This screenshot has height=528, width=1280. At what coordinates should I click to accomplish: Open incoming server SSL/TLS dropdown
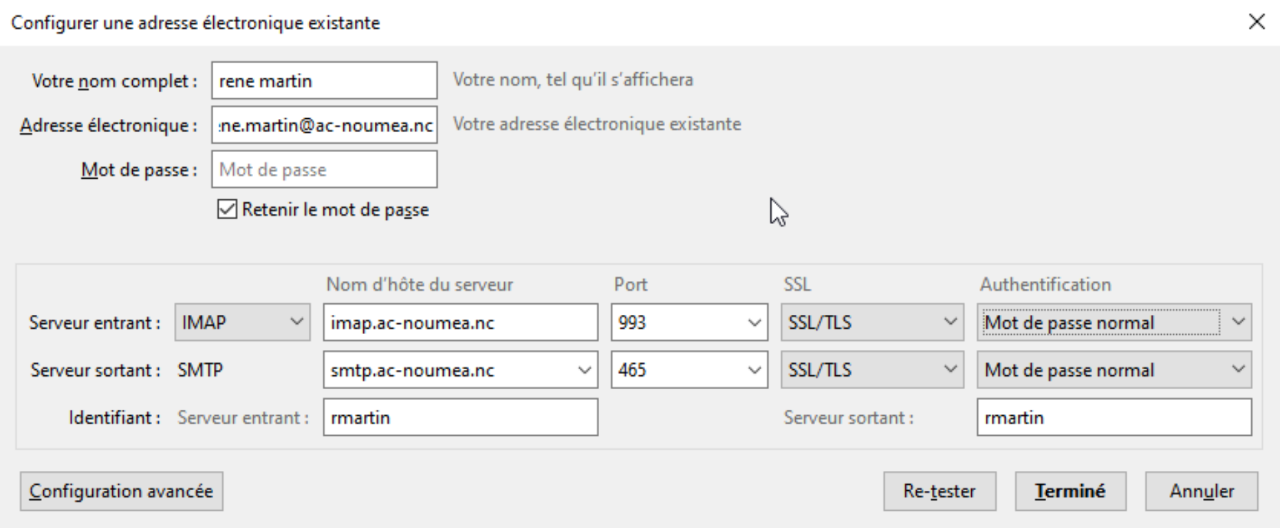[x=871, y=322]
